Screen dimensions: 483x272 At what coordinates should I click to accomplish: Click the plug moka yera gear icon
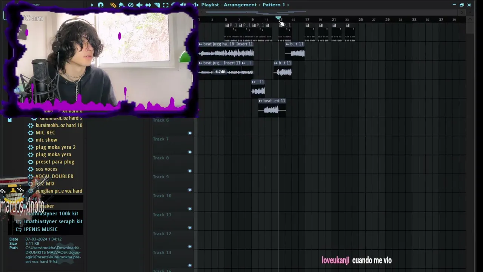tap(31, 155)
